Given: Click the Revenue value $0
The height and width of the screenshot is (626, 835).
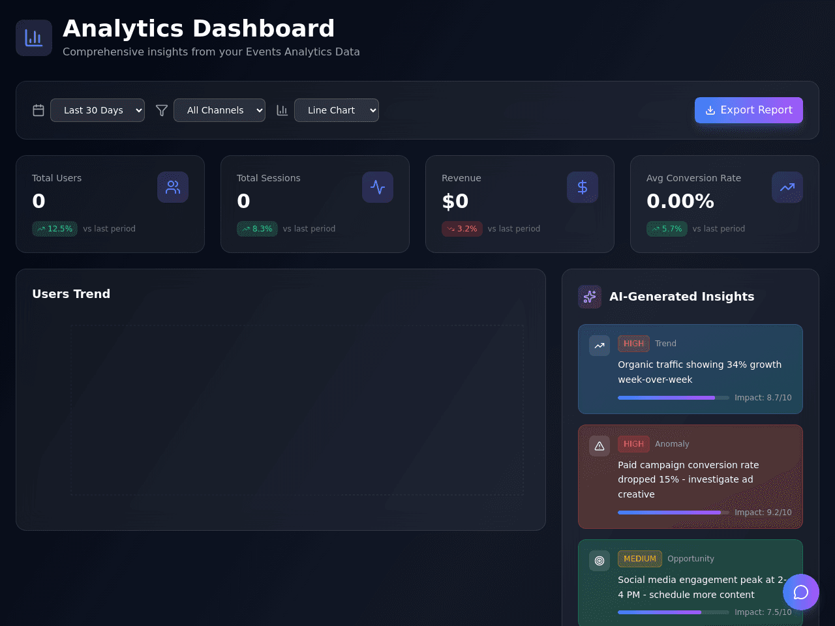Looking at the screenshot, I should click(455, 201).
